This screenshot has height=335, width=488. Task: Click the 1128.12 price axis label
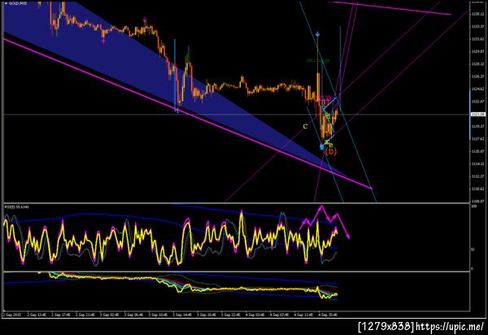478,63
